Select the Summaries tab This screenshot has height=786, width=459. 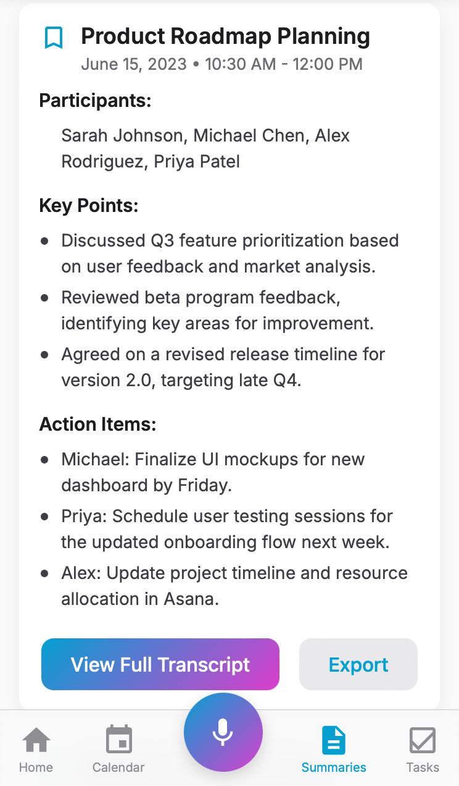tap(334, 749)
